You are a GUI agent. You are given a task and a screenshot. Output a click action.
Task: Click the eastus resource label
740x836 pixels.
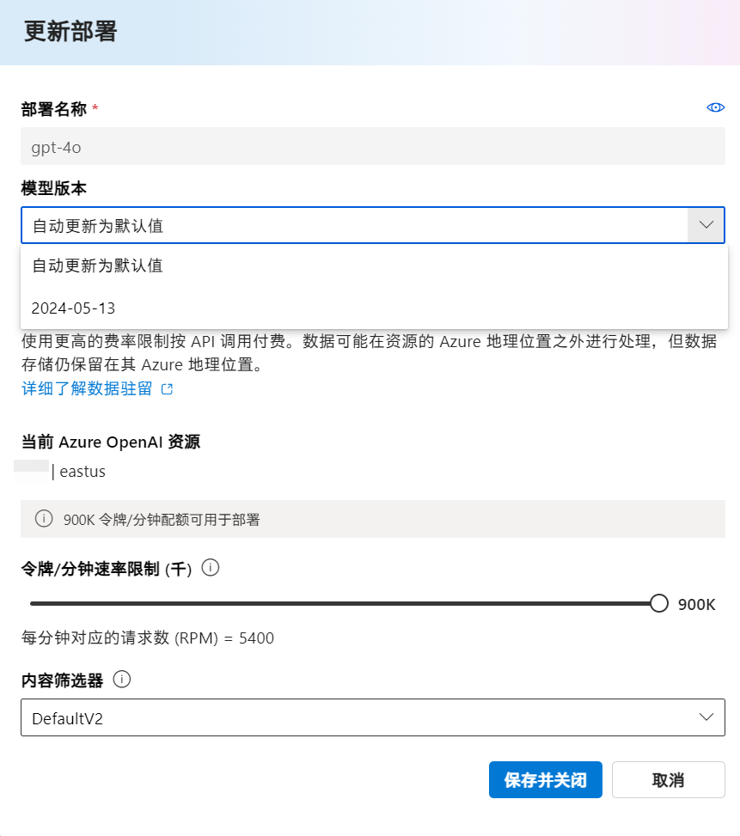tap(83, 472)
